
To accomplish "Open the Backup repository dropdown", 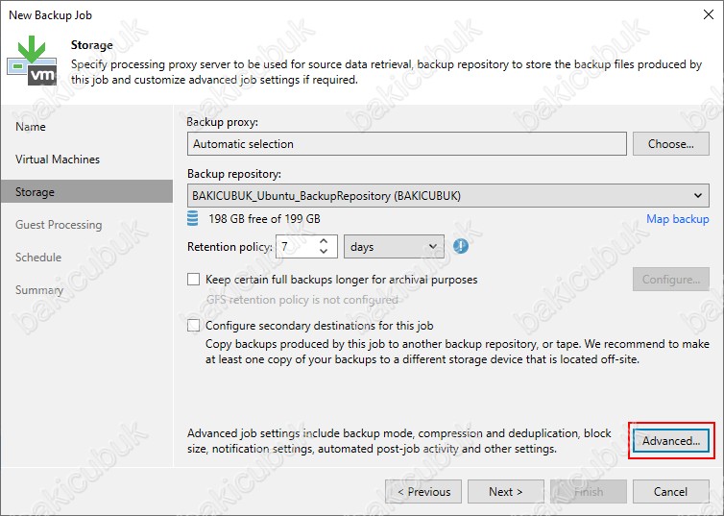I will click(447, 195).
